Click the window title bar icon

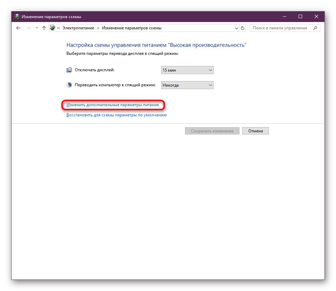17,16
